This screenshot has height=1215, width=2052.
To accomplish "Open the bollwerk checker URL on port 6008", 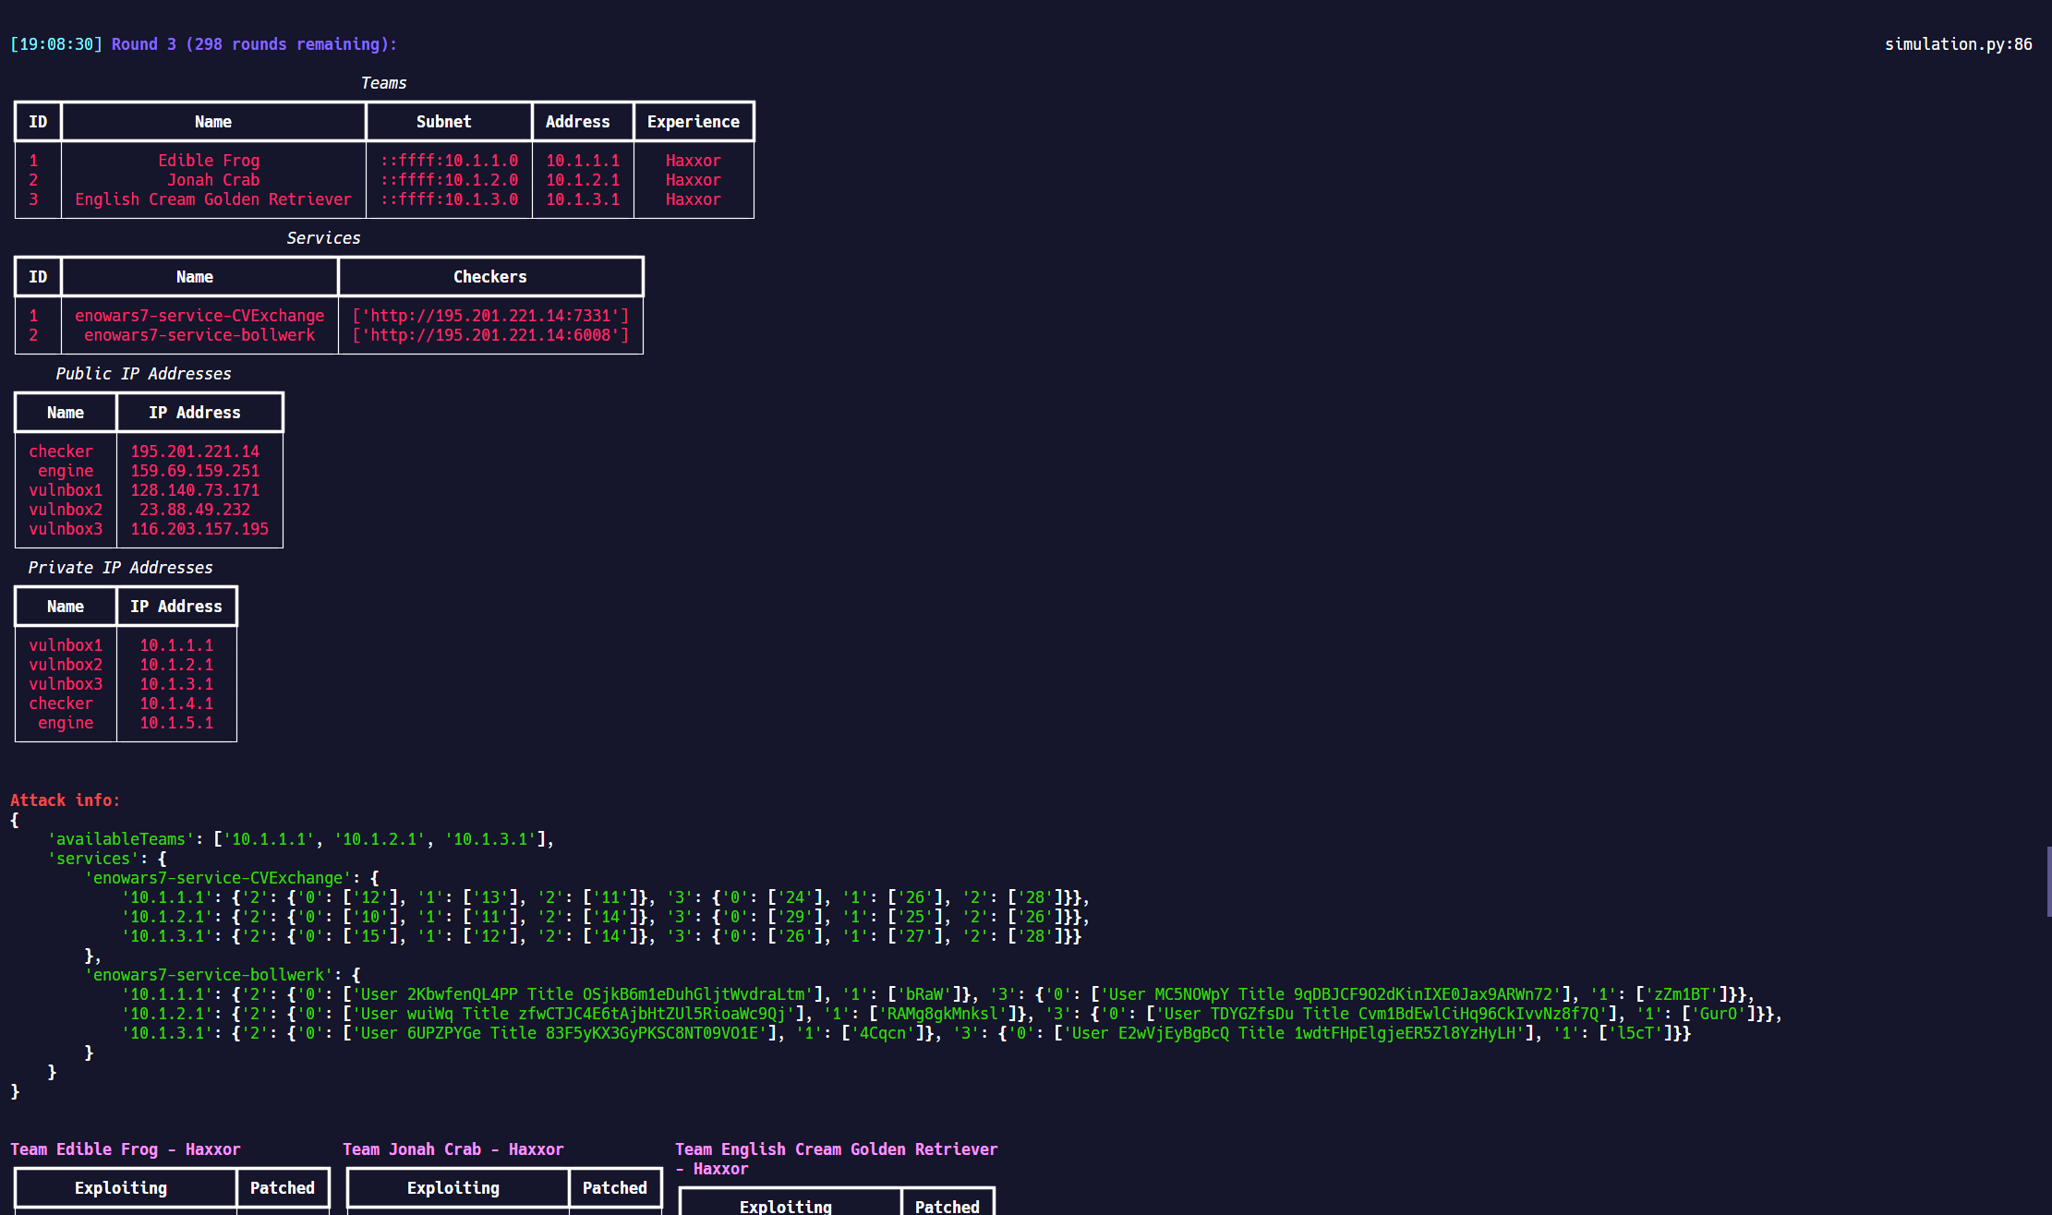I will (x=490, y=335).
